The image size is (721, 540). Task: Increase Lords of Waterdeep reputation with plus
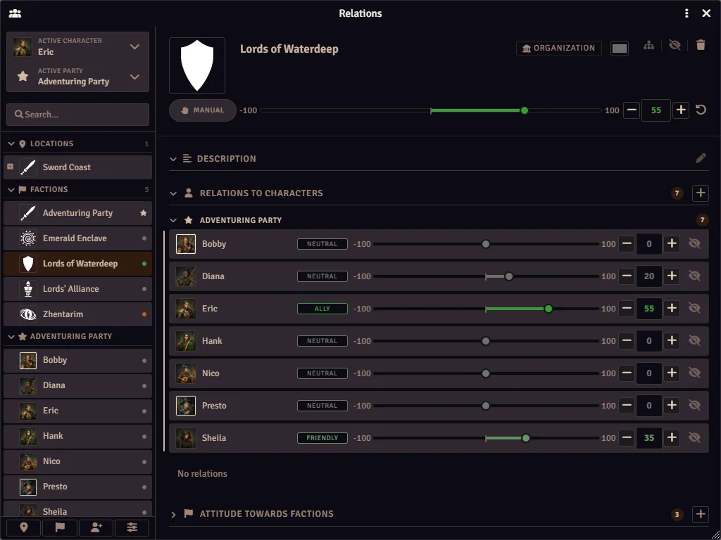[681, 110]
